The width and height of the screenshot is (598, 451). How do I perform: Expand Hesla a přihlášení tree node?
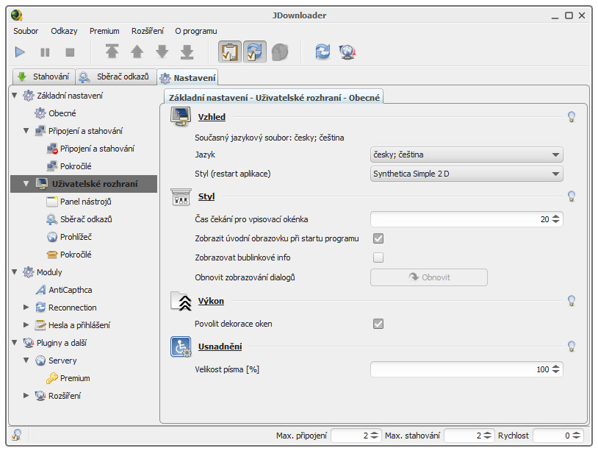(x=26, y=325)
